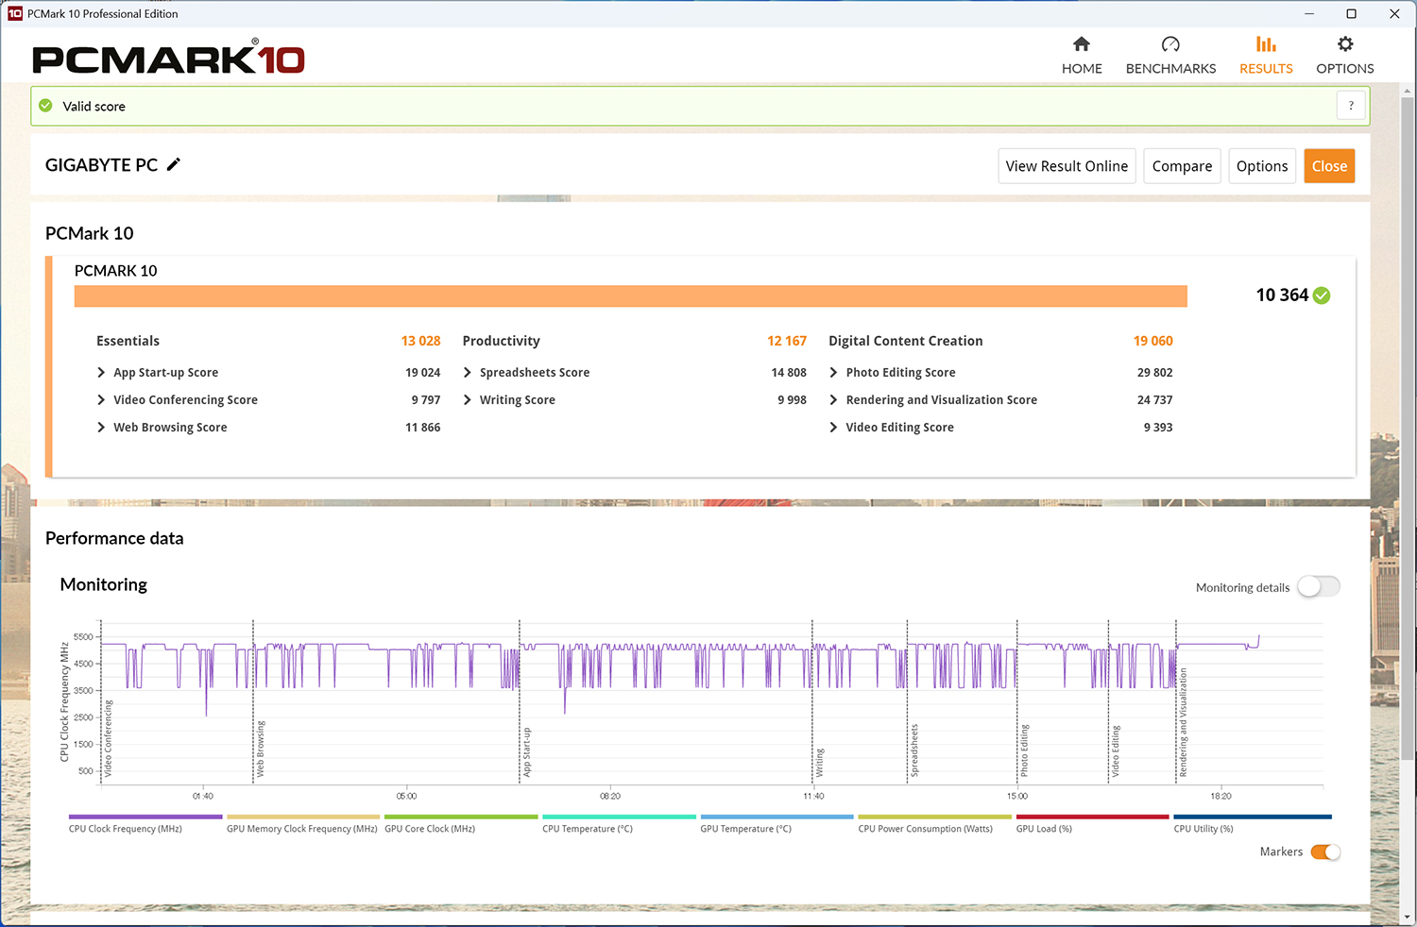Click the Compare button
The height and width of the screenshot is (927, 1417).
point(1182,166)
